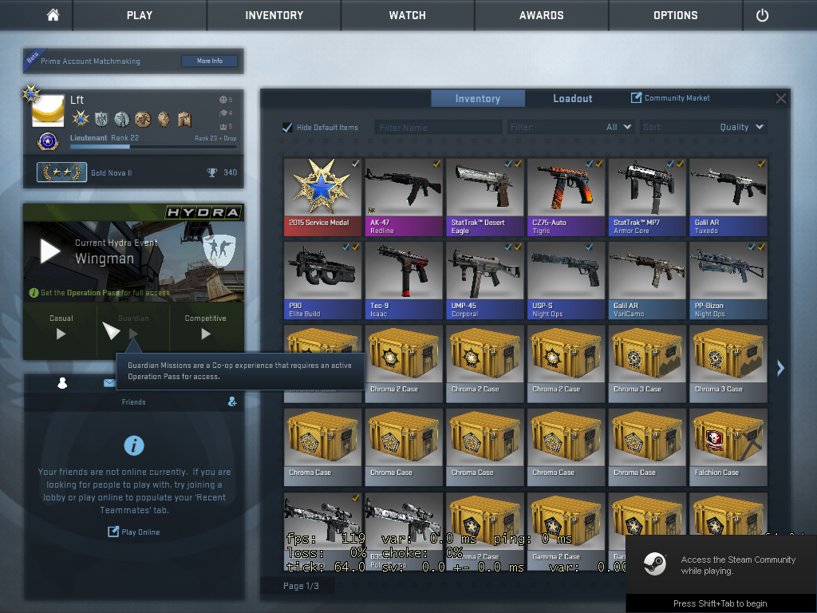Click the trophy wins icon
This screenshot has height=613, width=817.
(x=212, y=172)
